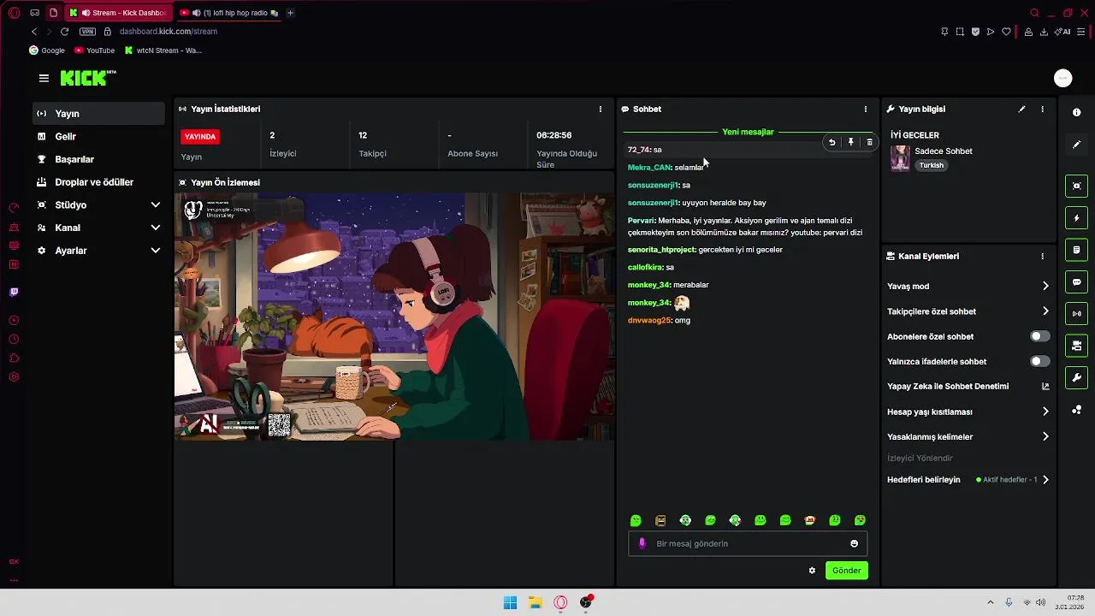This screenshot has height=616, width=1095.
Task: Toggle the chat bubble widget icon
Action: [x=1077, y=282]
